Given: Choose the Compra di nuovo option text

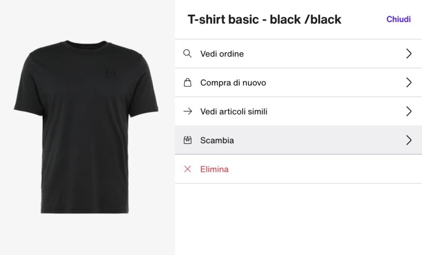Looking at the screenshot, I should (233, 83).
